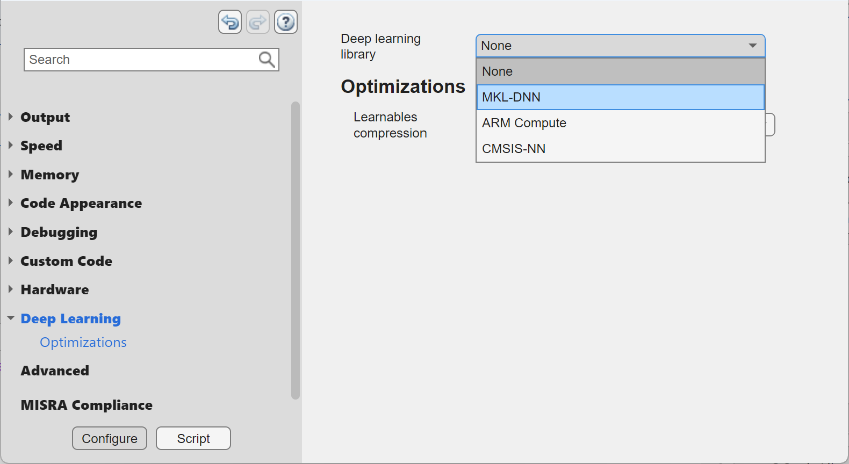Open the Hardware settings category
The width and height of the screenshot is (849, 464).
(55, 290)
